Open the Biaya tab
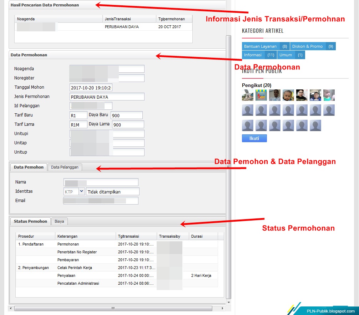The height and width of the screenshot is (315, 359). pyautogui.click(x=59, y=221)
